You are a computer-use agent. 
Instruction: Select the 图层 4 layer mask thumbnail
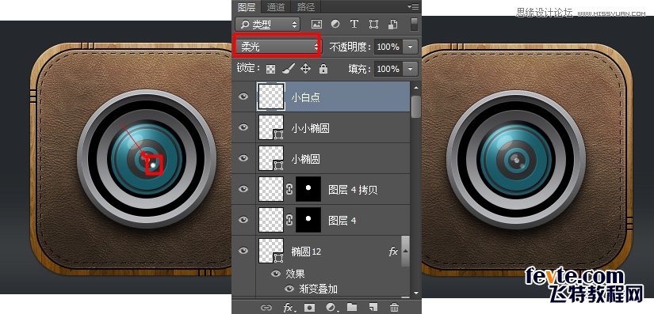coord(308,220)
